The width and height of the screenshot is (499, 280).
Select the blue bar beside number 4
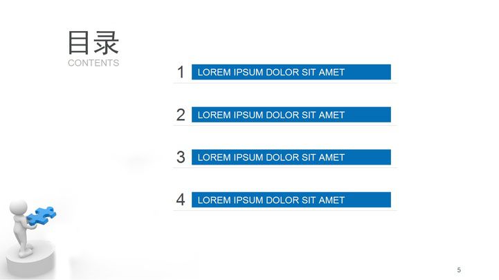point(291,200)
